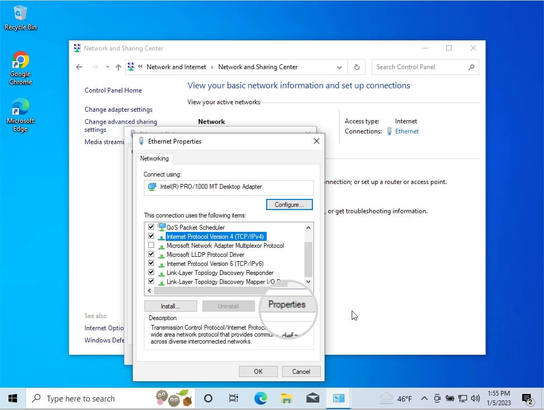Click Network and Internet breadcrumb

coord(176,67)
